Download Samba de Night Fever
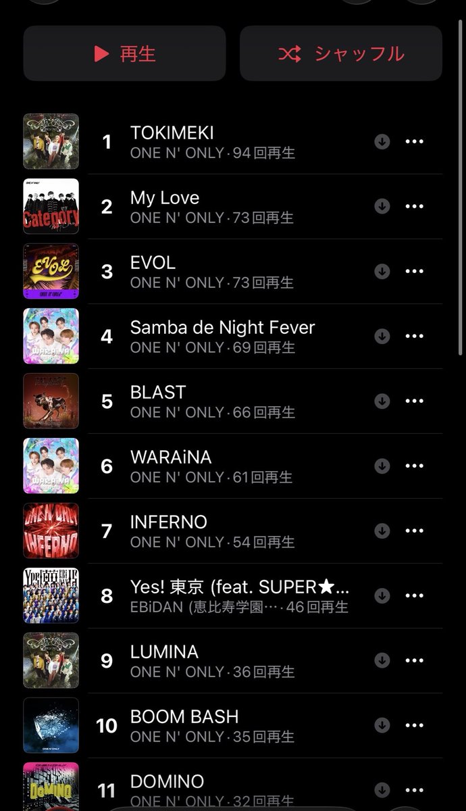 (382, 336)
